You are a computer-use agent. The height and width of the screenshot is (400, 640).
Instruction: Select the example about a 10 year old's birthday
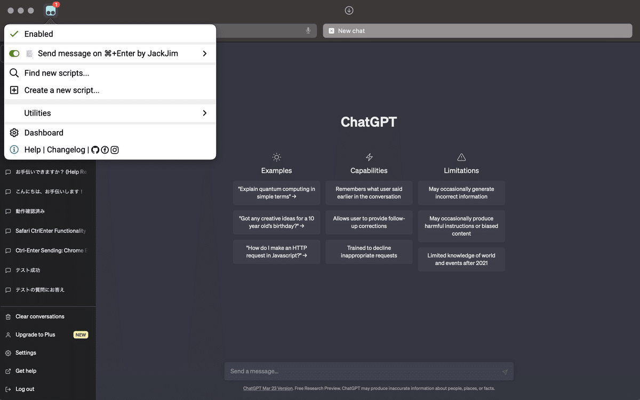click(276, 222)
